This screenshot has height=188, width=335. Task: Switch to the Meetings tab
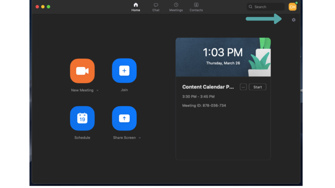pos(176,7)
